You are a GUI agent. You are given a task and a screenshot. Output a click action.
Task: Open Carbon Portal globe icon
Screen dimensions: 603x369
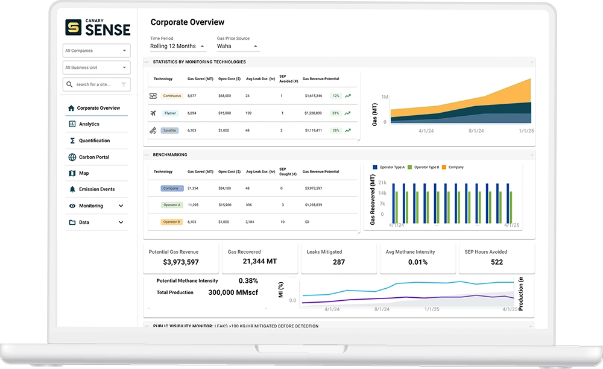pyautogui.click(x=72, y=157)
